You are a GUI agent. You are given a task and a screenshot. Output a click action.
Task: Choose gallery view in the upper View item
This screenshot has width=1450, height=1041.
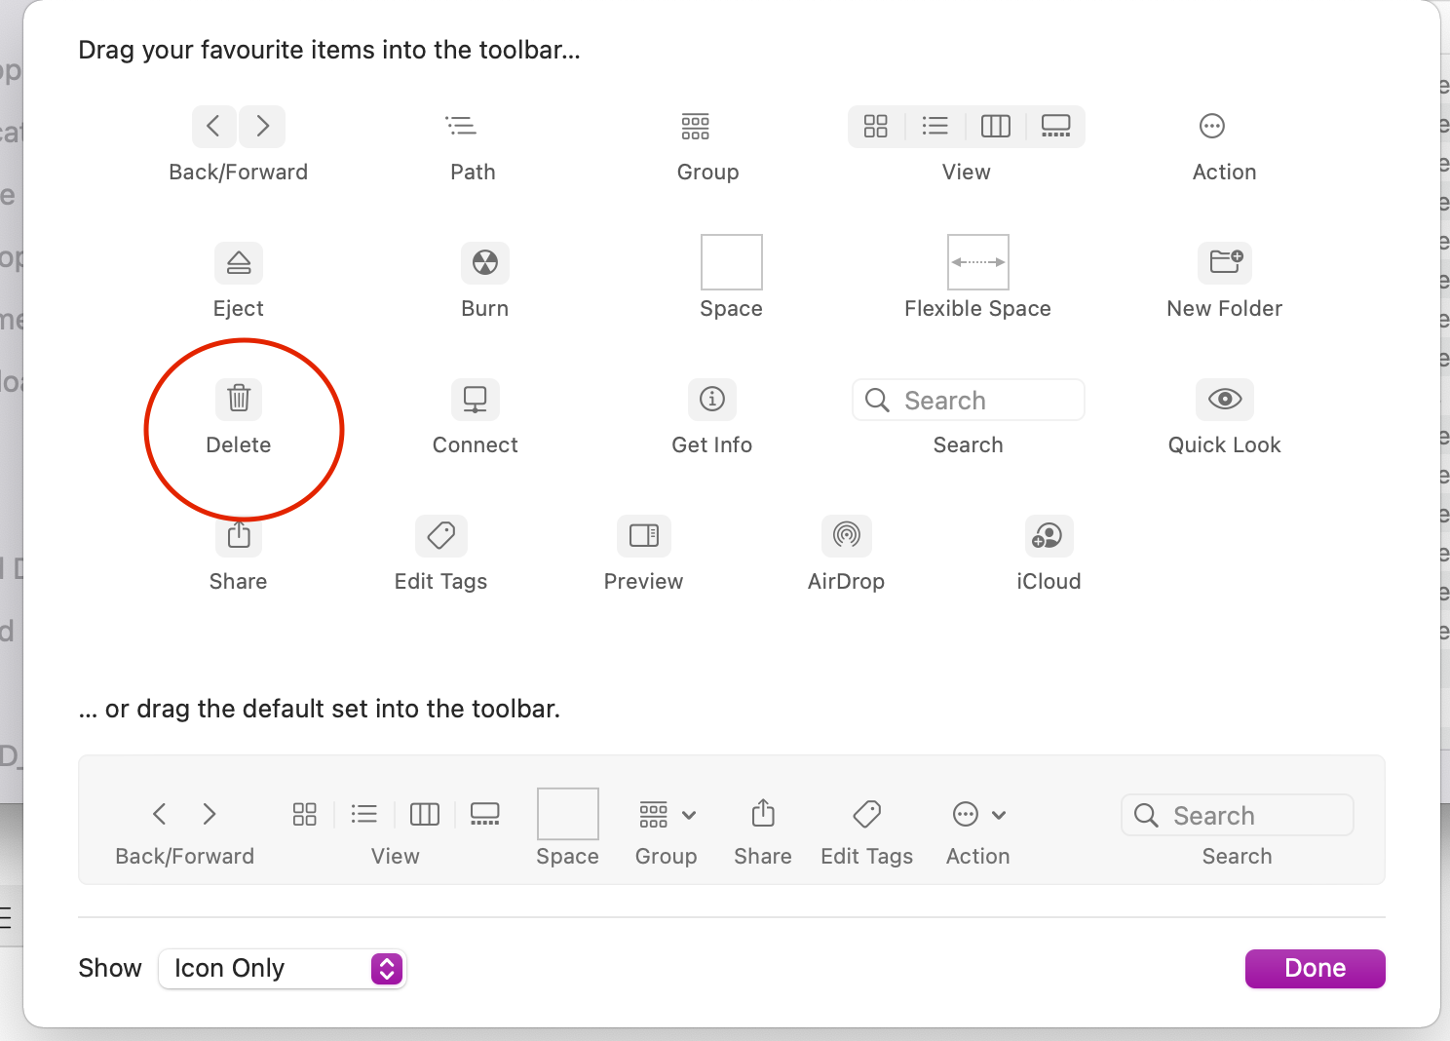[x=1056, y=126]
